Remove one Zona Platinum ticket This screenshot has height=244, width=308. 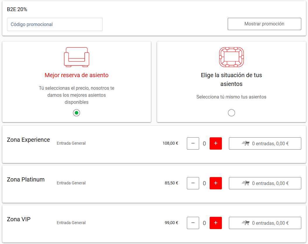193,183
